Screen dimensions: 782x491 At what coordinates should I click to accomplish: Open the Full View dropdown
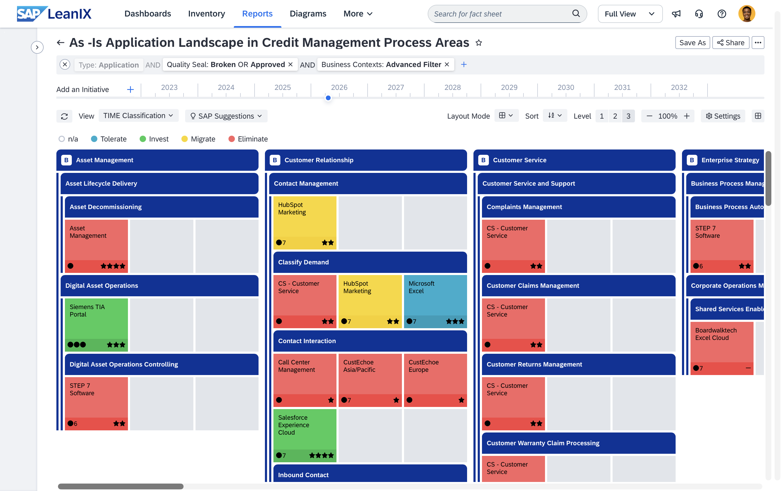pos(630,14)
